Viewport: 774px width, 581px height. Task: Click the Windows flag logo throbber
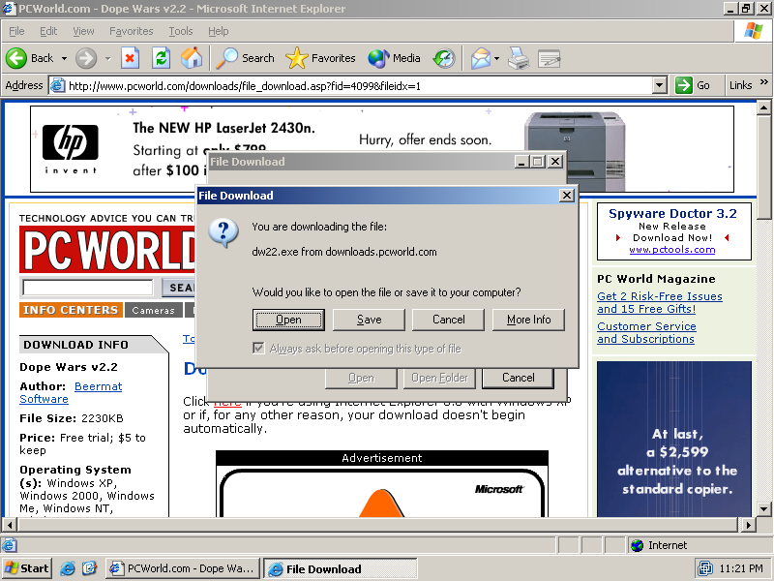[x=753, y=31]
